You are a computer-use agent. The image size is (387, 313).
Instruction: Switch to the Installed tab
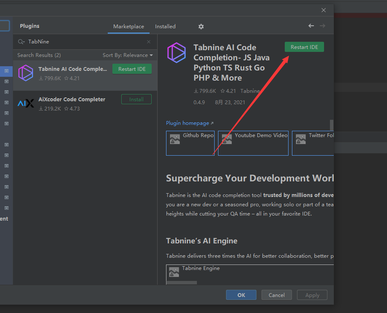[x=165, y=27]
